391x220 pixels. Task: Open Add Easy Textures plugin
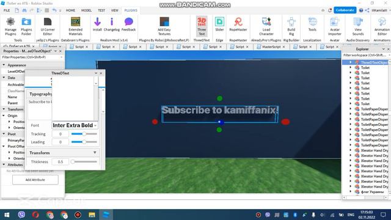tap(164, 26)
